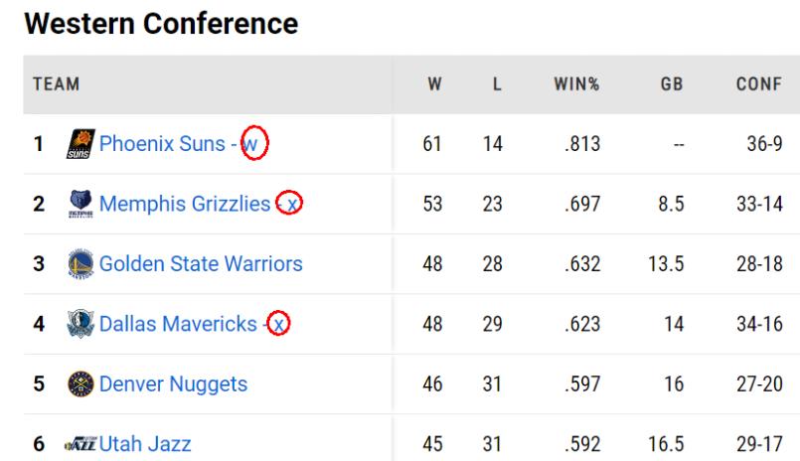
Task: Click the TEAM column header
Action: click(57, 84)
